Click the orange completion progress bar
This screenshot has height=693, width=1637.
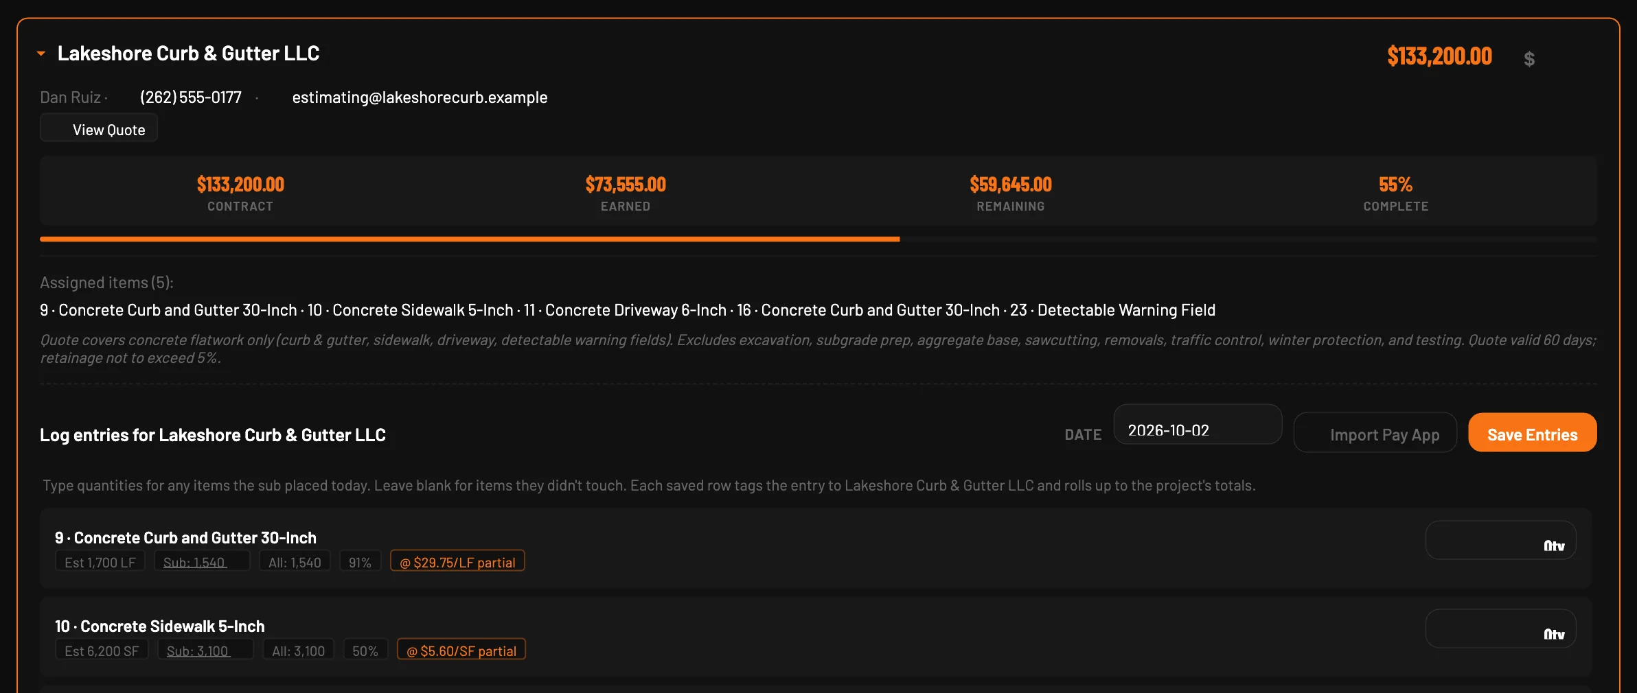point(470,239)
